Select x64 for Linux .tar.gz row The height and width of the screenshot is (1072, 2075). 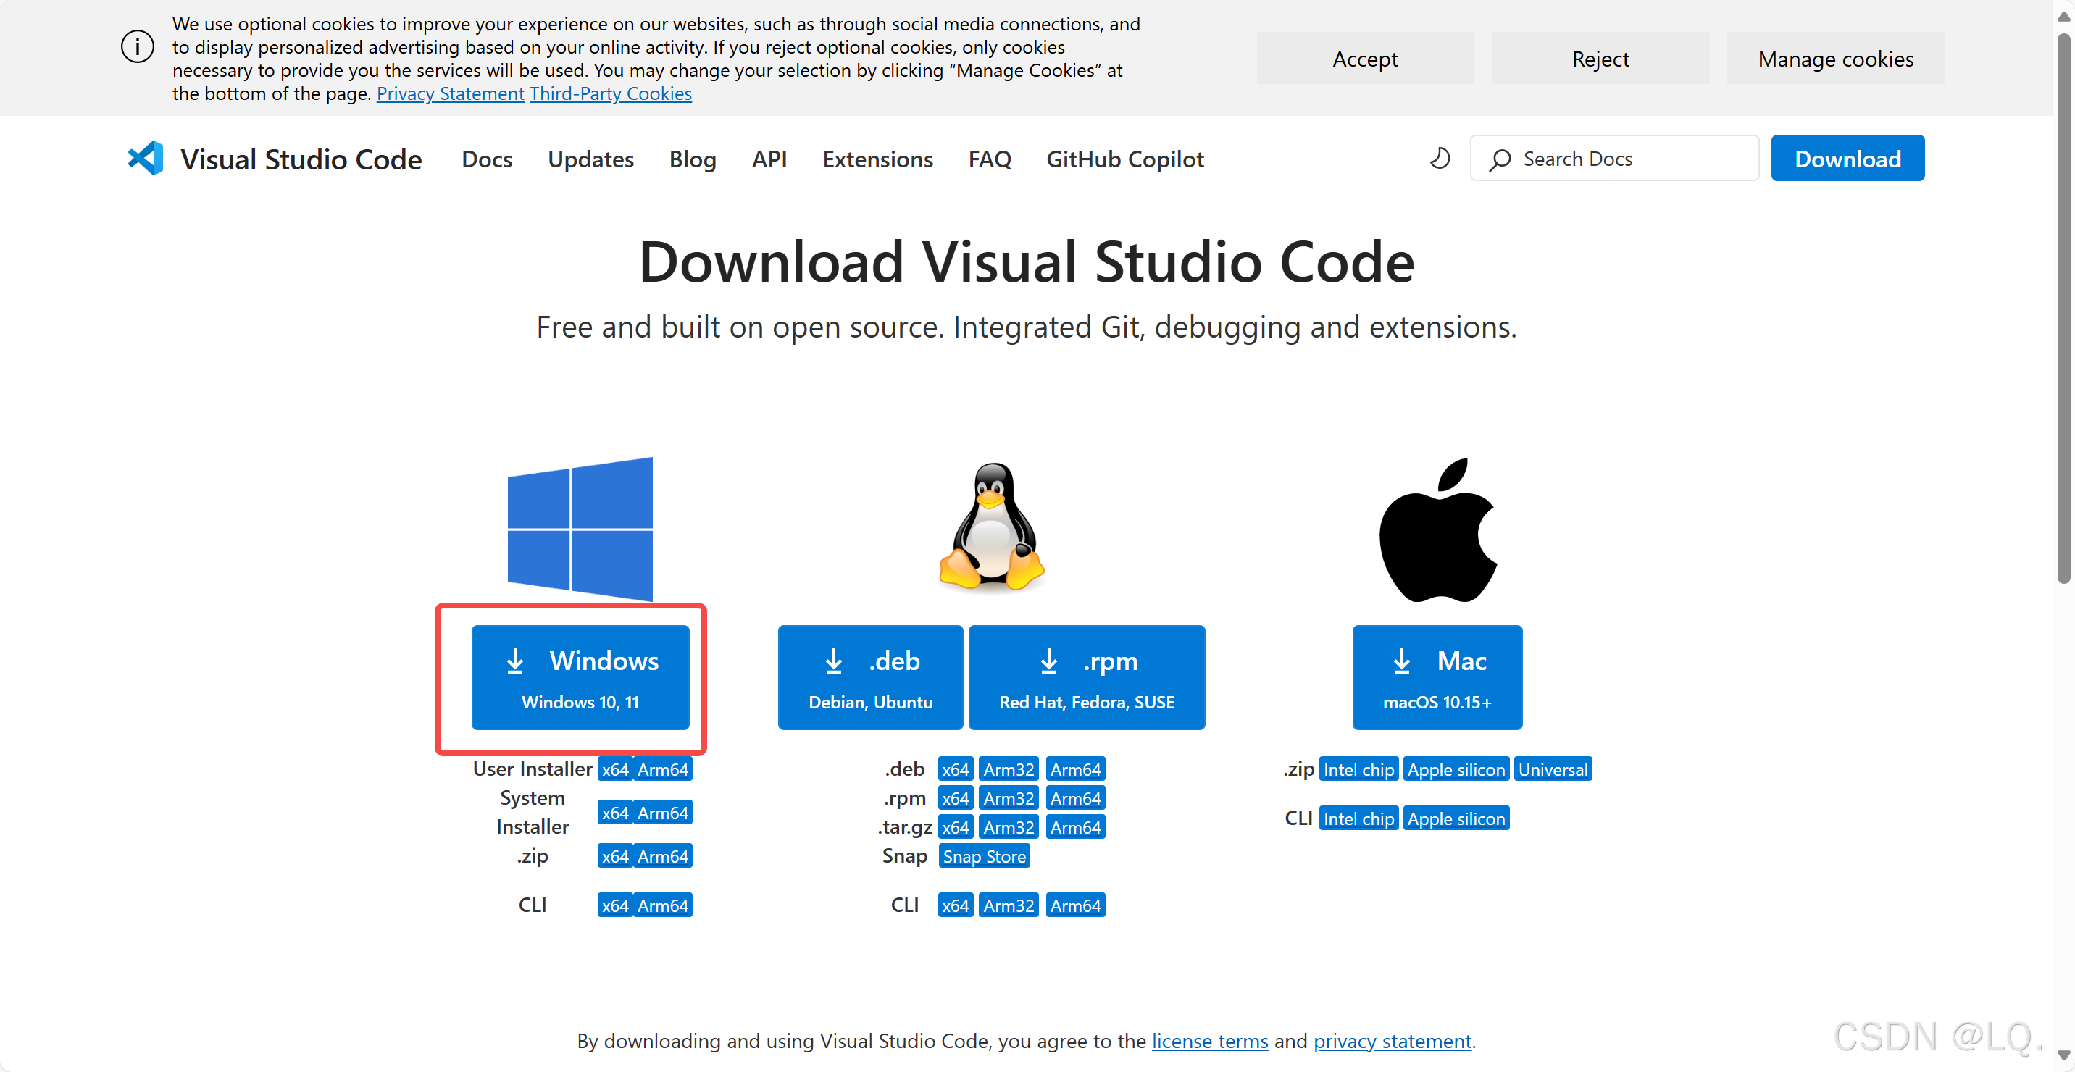pyautogui.click(x=956, y=827)
